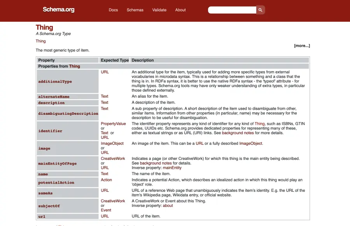Open the About menu item
Image resolution: width=350 pixels, height=226 pixels.
180,10
